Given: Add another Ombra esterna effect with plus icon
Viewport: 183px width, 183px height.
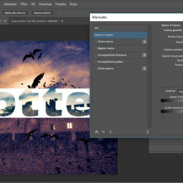Looking at the screenshot, I should coord(144,69).
